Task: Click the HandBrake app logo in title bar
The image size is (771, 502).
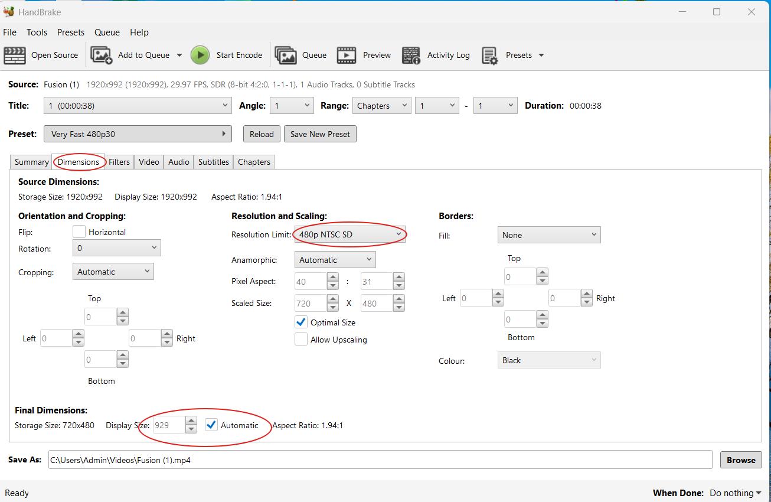Action: pos(8,12)
